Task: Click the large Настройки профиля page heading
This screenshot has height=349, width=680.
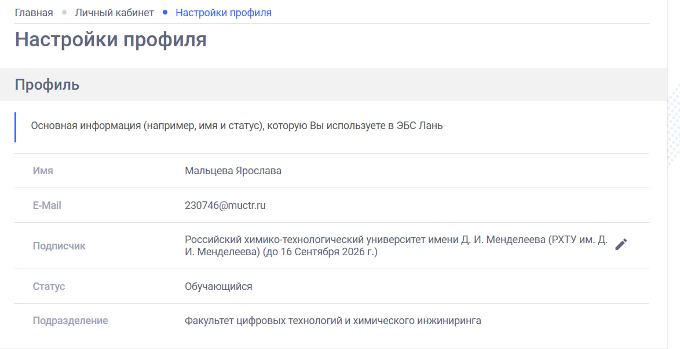Action: pyautogui.click(x=111, y=39)
